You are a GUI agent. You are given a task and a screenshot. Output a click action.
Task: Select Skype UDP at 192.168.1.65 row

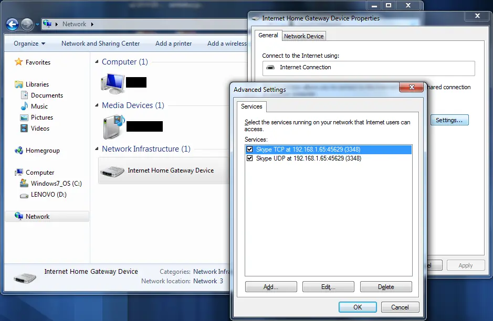pos(329,158)
